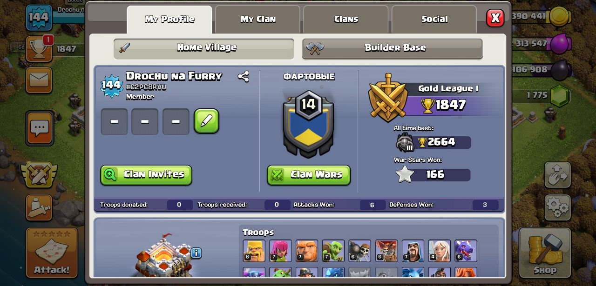The height and width of the screenshot is (286, 596).
Task: Switch to the My Clan tab
Action: click(257, 19)
